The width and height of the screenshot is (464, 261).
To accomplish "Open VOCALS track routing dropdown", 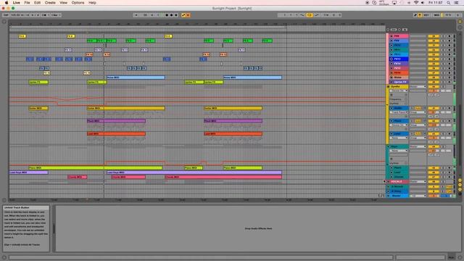I will pyautogui.click(x=418, y=182).
